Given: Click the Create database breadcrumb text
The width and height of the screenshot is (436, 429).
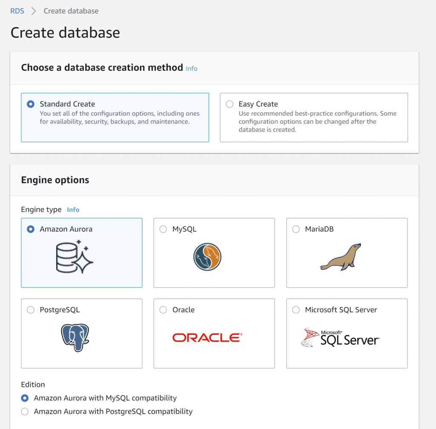Looking at the screenshot, I should point(71,11).
